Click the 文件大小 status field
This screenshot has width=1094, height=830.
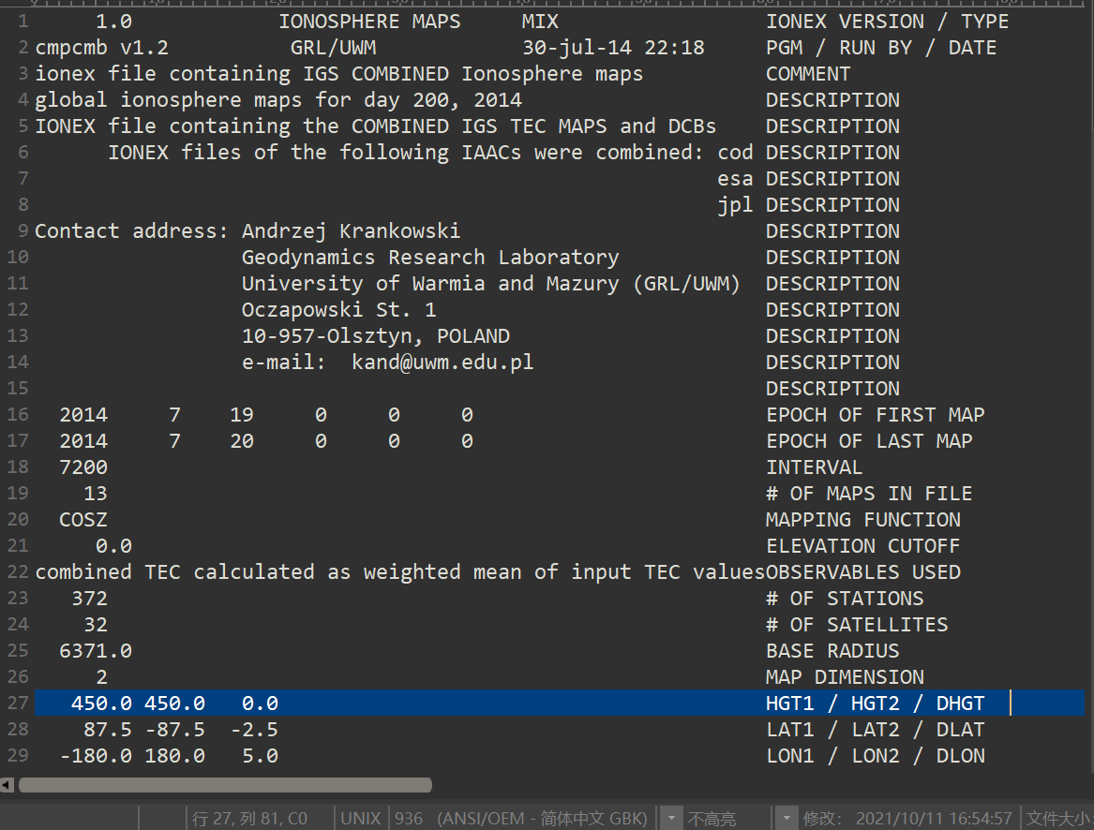[1058, 818]
